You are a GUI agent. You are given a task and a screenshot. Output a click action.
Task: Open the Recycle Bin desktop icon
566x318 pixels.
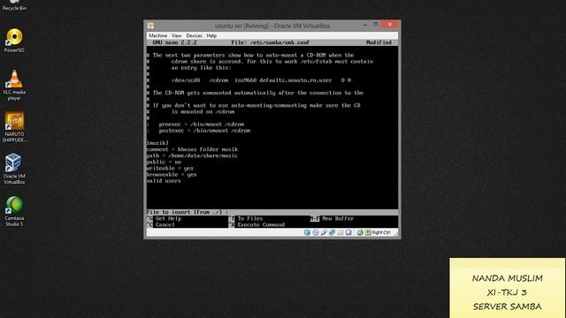pos(14,5)
